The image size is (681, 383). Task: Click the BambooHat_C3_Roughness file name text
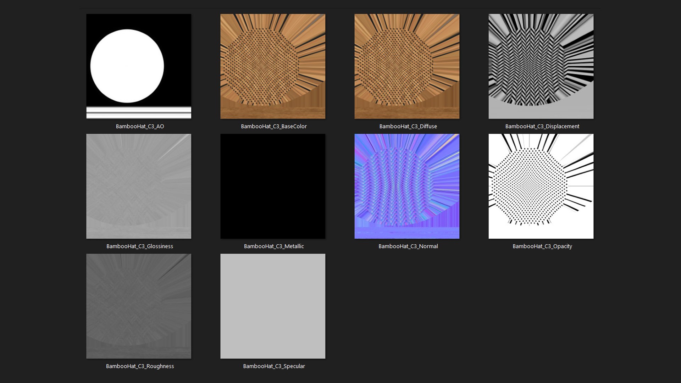(140, 366)
